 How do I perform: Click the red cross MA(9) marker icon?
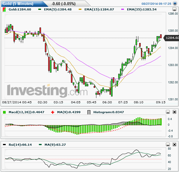tap(53, 112)
